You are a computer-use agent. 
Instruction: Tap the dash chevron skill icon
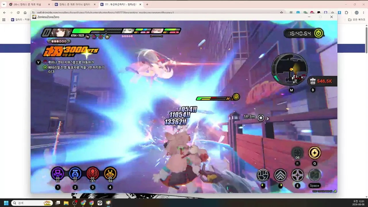pyautogui.click(x=280, y=175)
